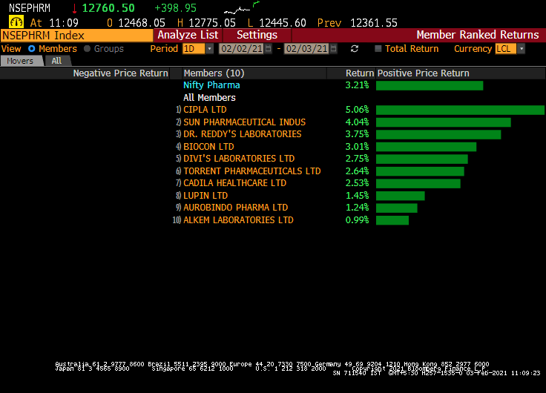Click the Analyze List button

click(x=188, y=35)
